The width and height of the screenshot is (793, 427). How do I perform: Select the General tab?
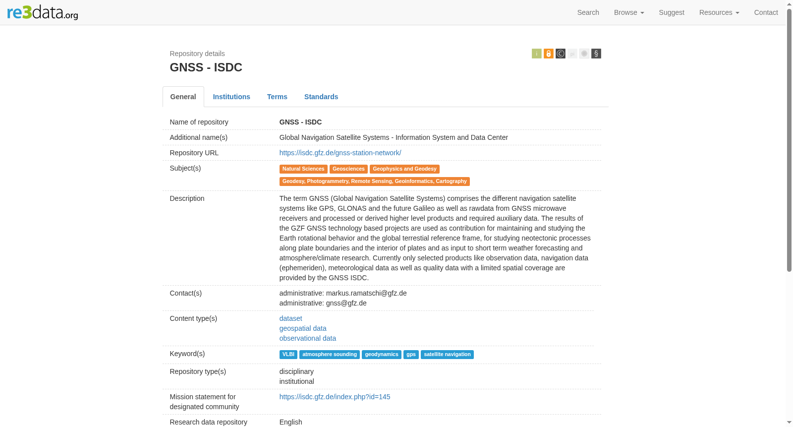183,97
